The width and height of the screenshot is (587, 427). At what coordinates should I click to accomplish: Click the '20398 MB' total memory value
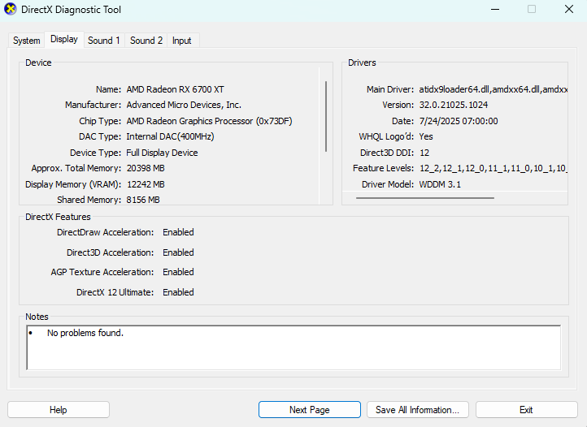146,168
